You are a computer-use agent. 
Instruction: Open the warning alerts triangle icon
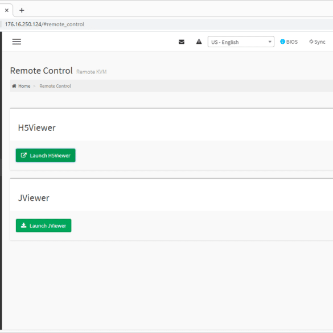coord(199,42)
